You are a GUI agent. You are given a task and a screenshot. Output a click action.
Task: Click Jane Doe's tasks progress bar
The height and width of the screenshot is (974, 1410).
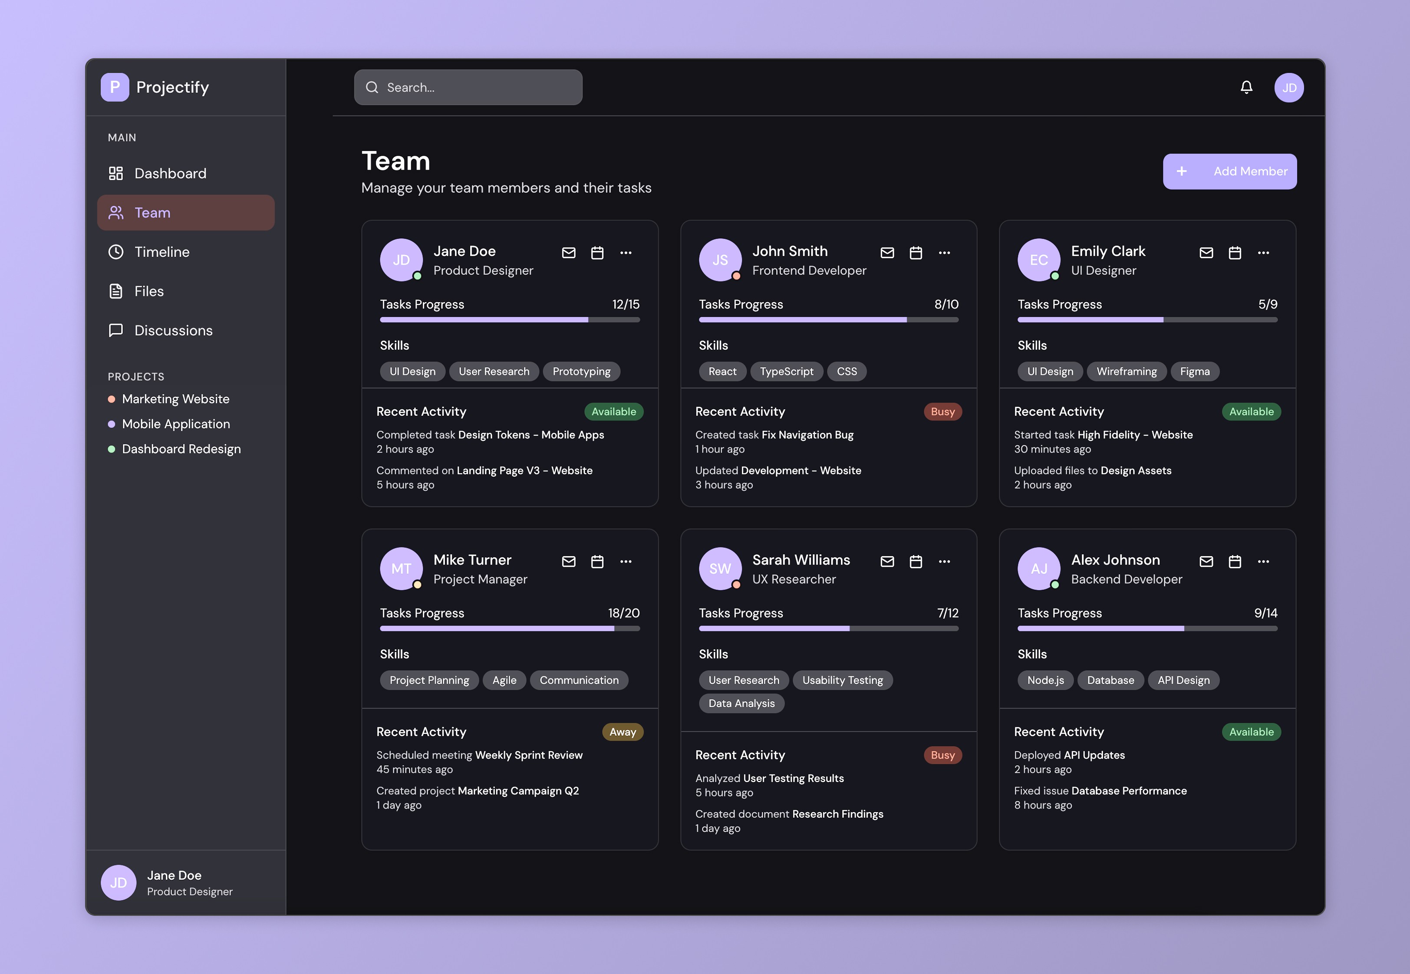pyautogui.click(x=509, y=320)
